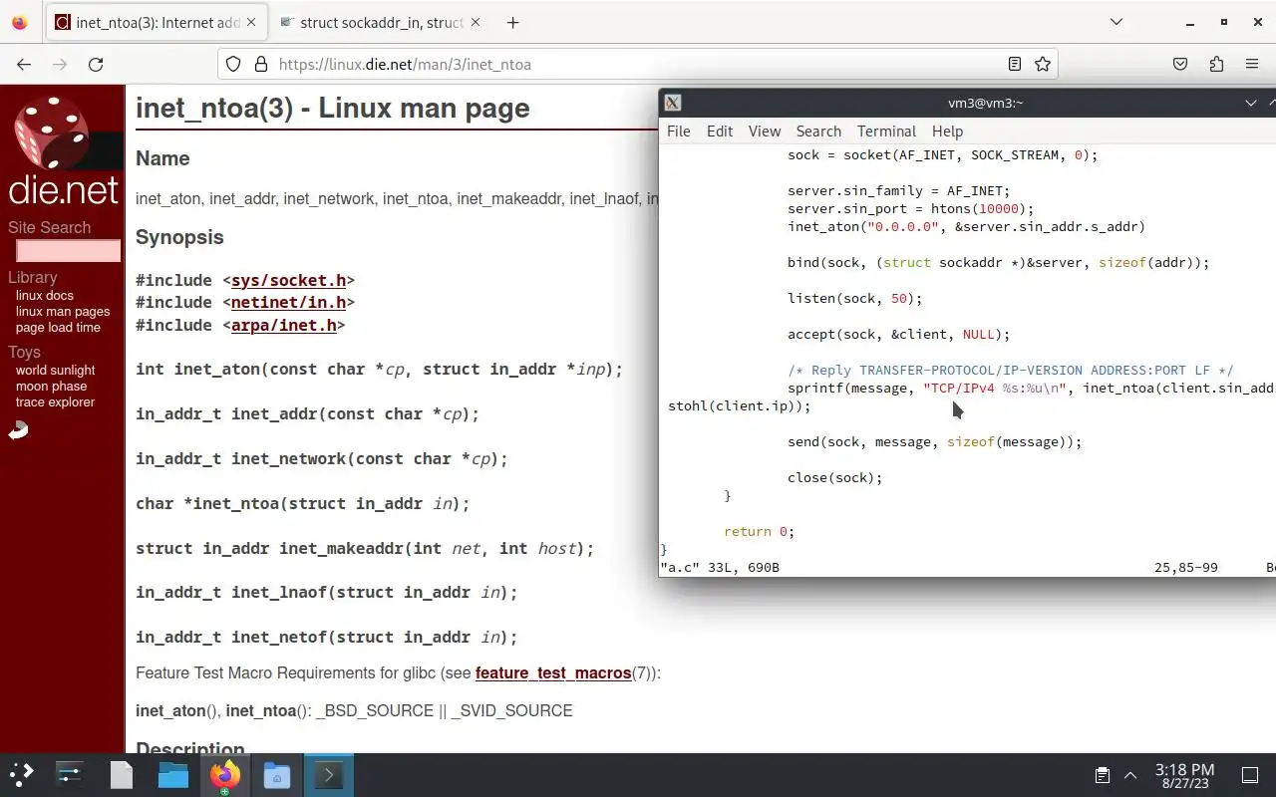Open Firefox hamburger application menu
Screen dimensions: 1276x797
pos(1252,64)
